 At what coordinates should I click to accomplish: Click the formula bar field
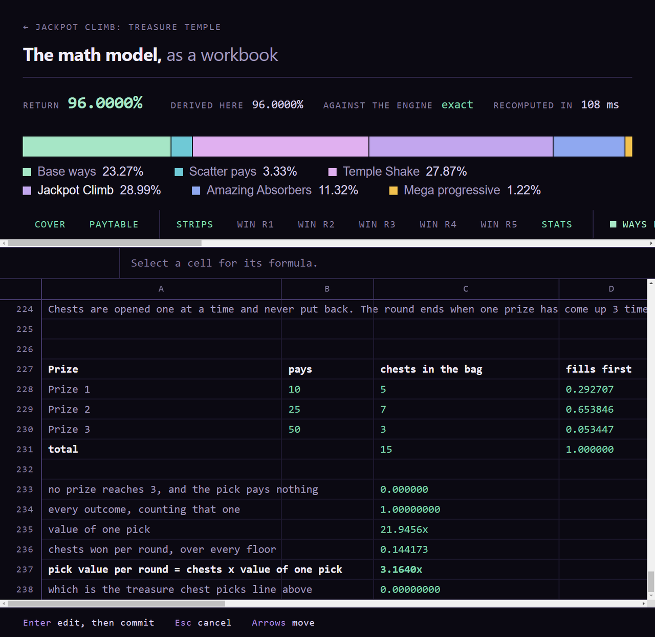click(387, 263)
